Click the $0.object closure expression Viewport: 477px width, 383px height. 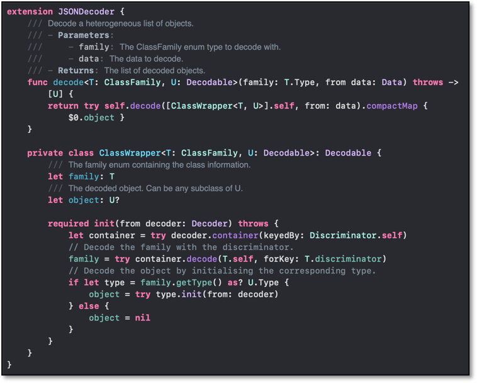(x=91, y=118)
